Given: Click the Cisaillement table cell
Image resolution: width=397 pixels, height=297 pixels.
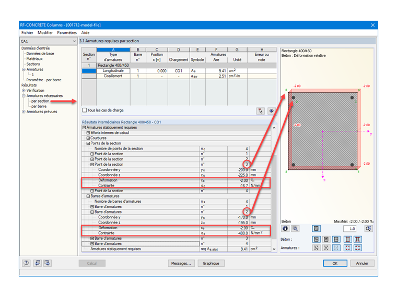Looking at the screenshot, I should [113, 76].
